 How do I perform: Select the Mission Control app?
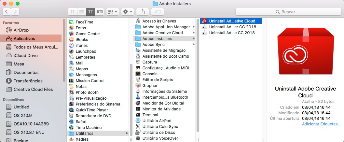pyautogui.click(x=98, y=80)
